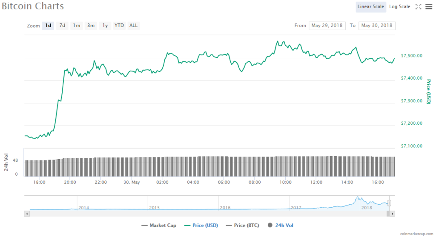Click the $7,100.00 axis label
This screenshot has height=237, width=436.
(412, 146)
